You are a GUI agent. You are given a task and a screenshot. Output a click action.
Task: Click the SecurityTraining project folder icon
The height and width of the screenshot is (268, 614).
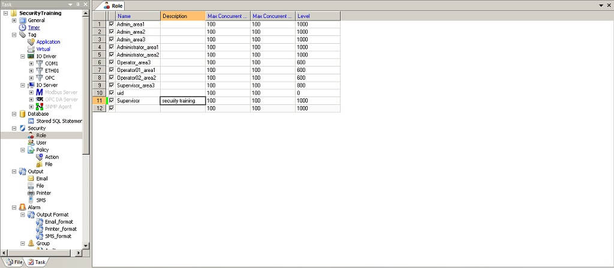point(14,13)
